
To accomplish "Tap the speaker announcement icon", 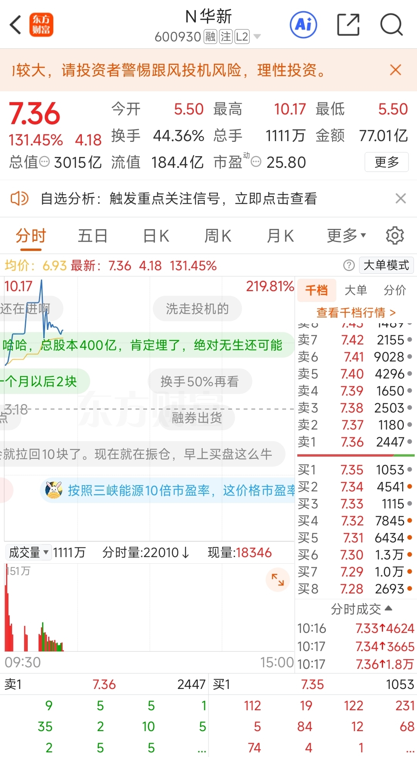I will tap(19, 198).
